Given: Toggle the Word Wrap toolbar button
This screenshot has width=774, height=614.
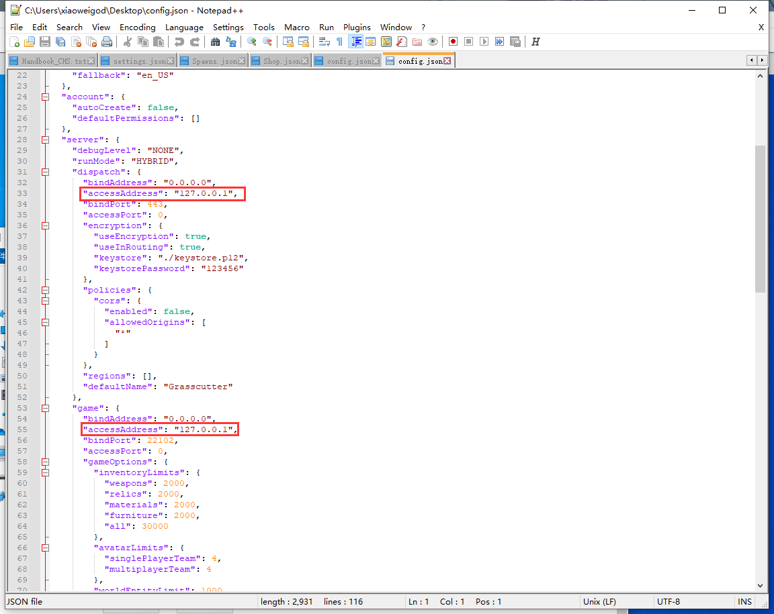Looking at the screenshot, I should pos(324,42).
